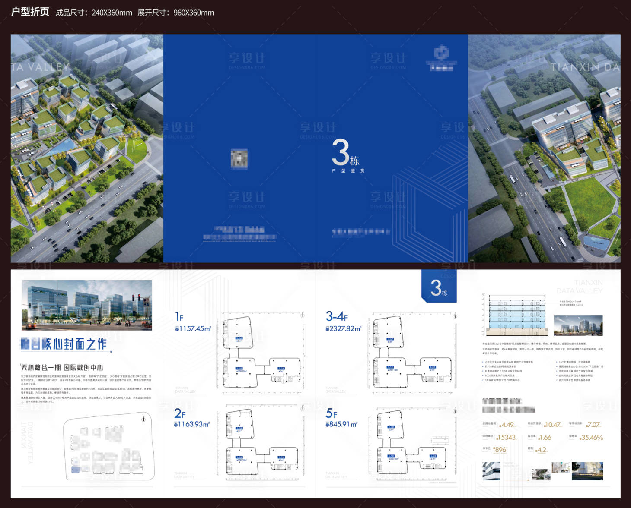This screenshot has height=508, width=631.
Task: Click the small render beside section diagram
Action: pos(578,325)
